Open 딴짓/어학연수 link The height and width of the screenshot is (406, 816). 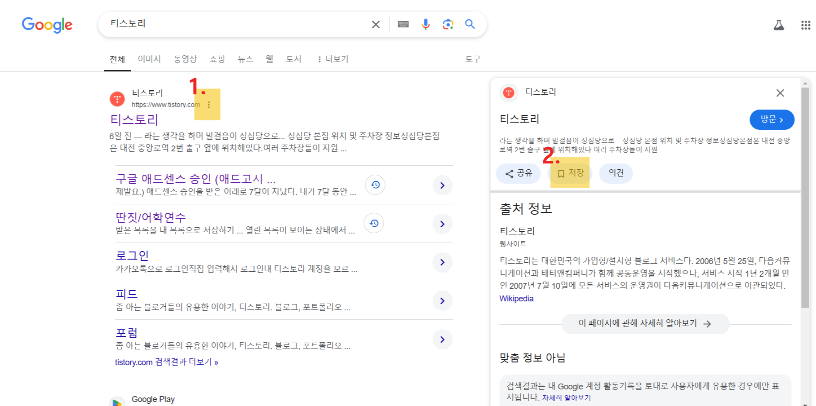point(151,217)
